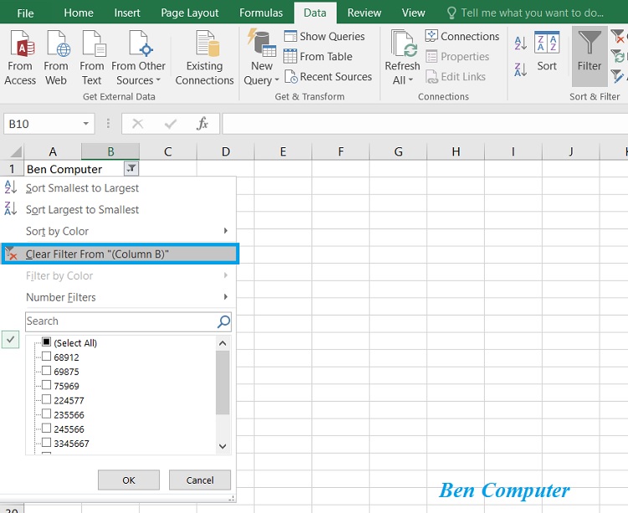Image resolution: width=628 pixels, height=513 pixels.
Task: Click the Clear filter icon in ribbon
Action: pos(618,37)
